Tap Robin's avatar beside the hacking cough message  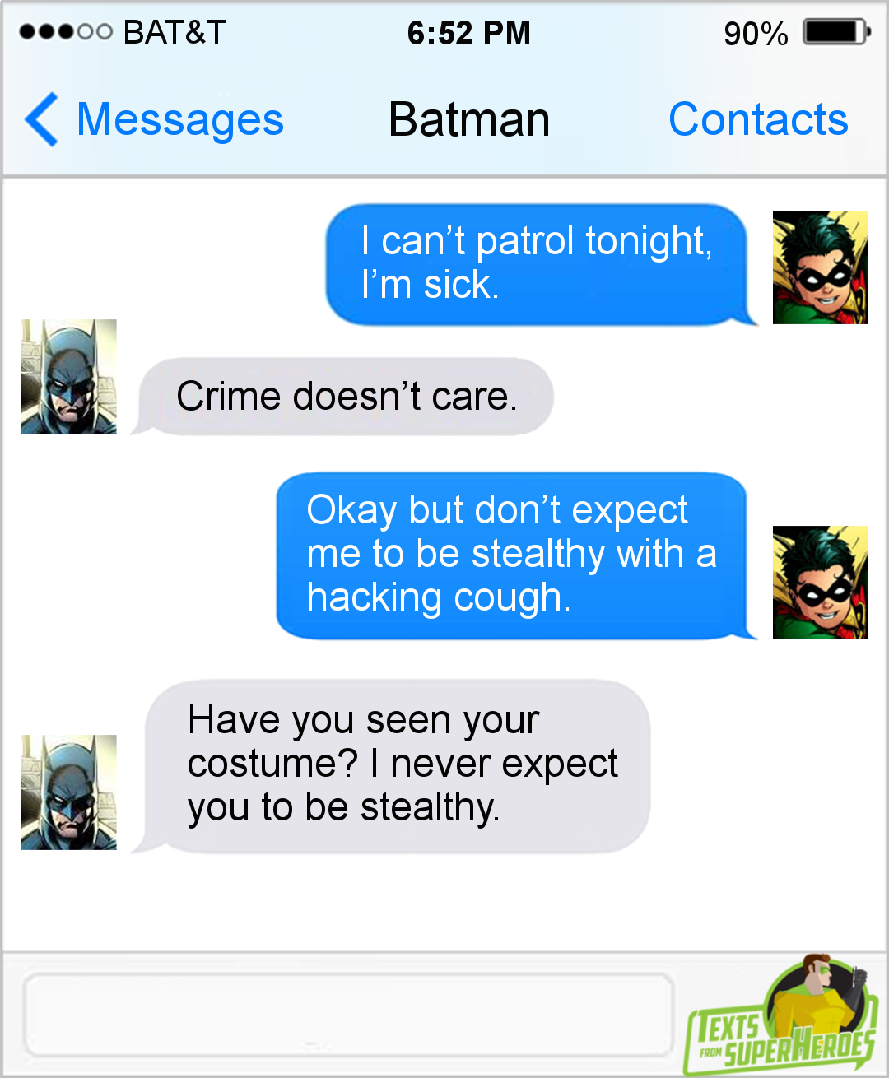(821, 583)
